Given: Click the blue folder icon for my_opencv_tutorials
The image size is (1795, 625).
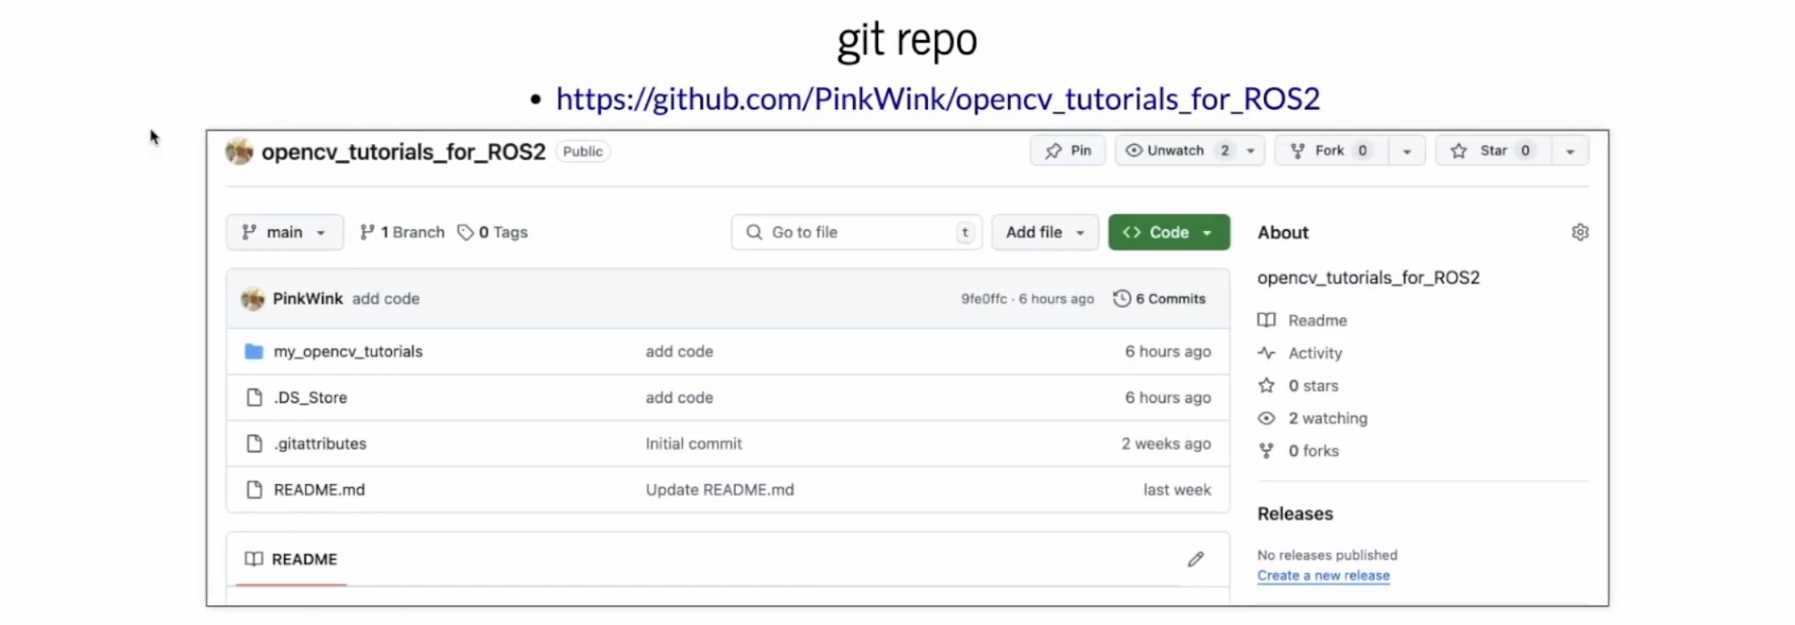Looking at the screenshot, I should [x=254, y=352].
